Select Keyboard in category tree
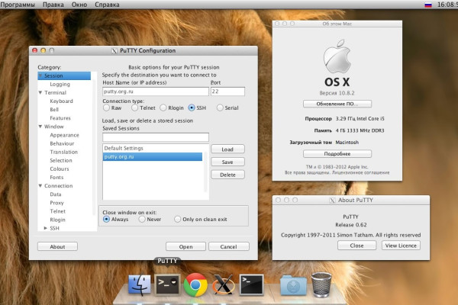Image resolution: width=458 pixels, height=305 pixels. [x=61, y=101]
